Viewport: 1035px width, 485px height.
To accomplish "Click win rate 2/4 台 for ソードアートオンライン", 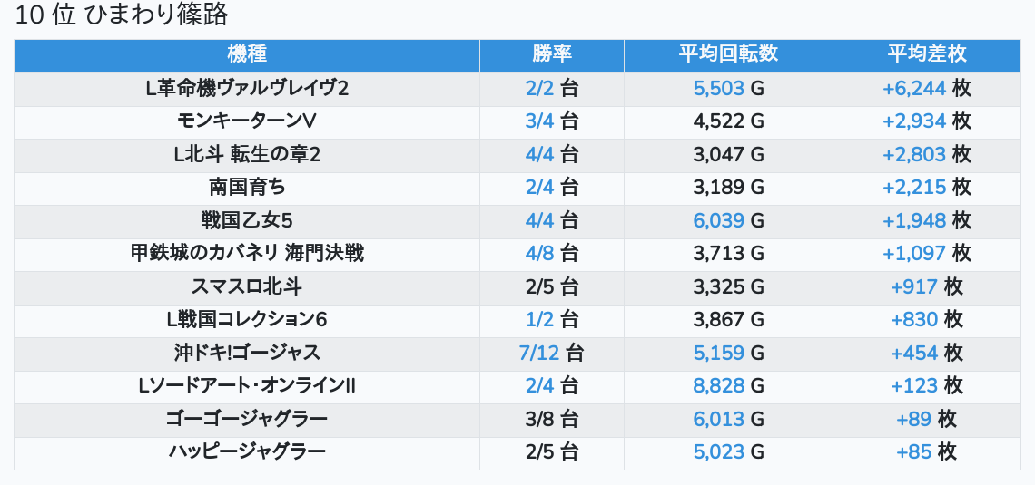I will pos(552,386).
